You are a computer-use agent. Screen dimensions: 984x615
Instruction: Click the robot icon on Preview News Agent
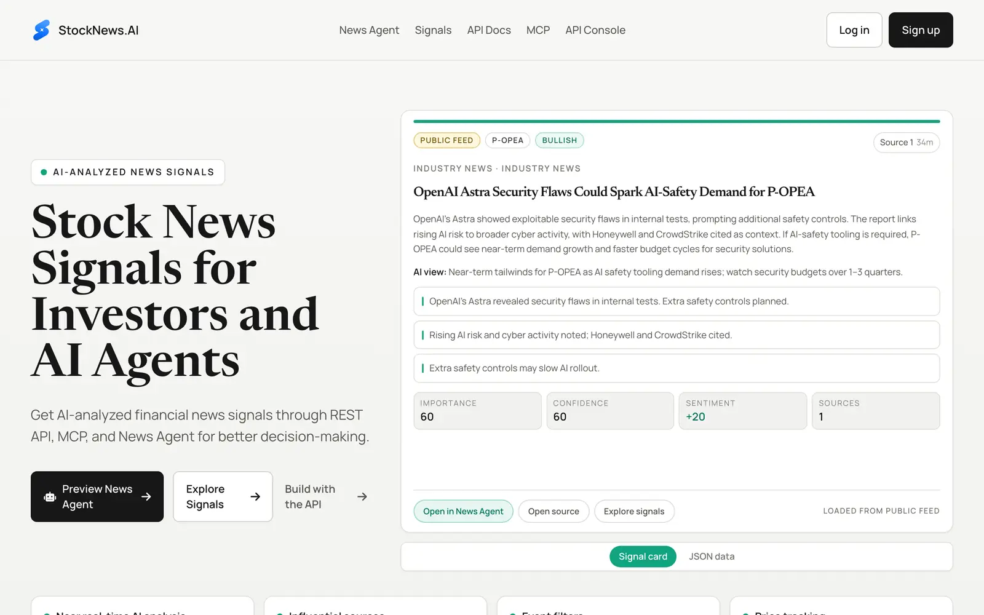[50, 497]
